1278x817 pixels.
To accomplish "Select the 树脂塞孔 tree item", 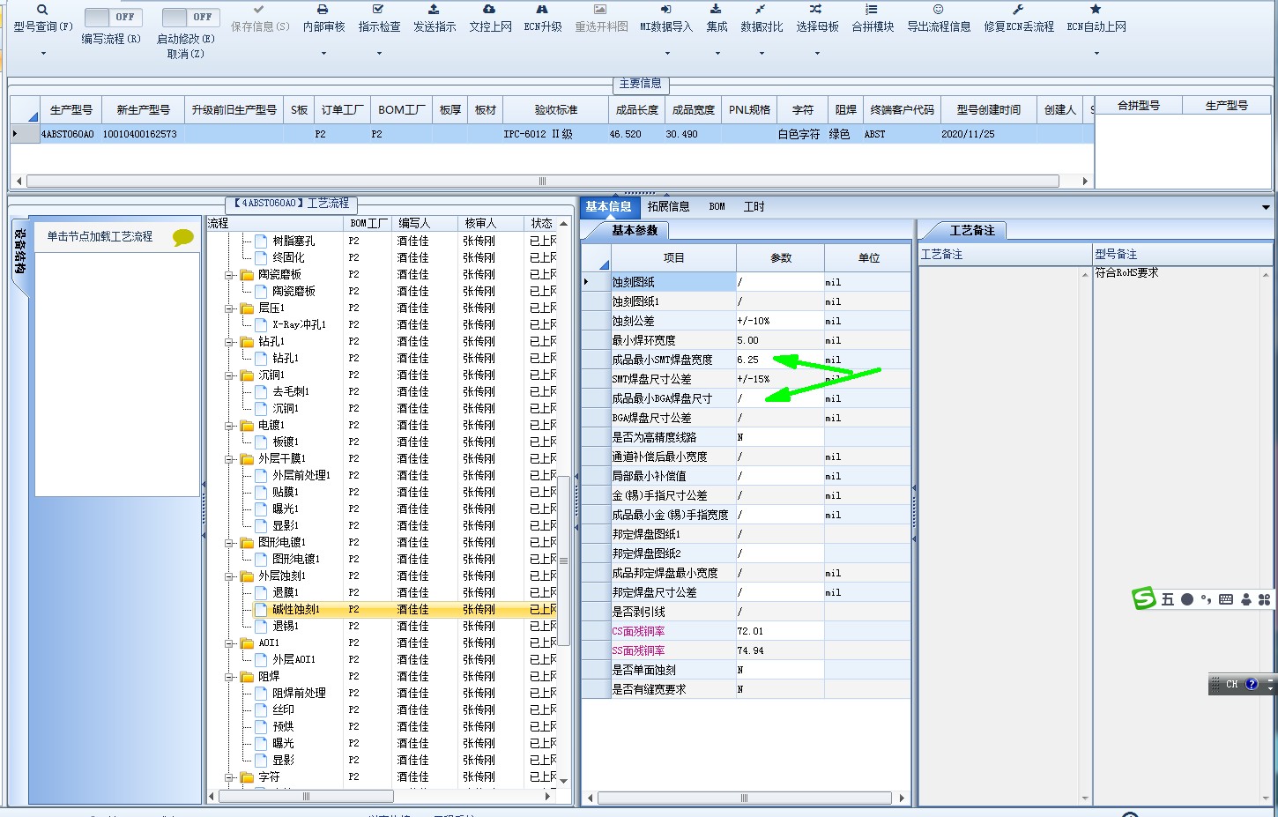I will click(293, 241).
